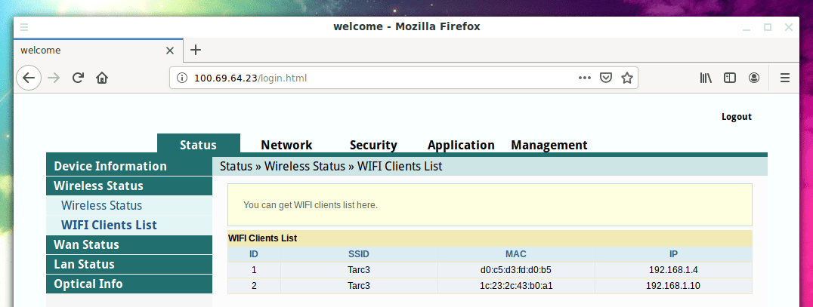Expand the Wan Status section

click(86, 244)
